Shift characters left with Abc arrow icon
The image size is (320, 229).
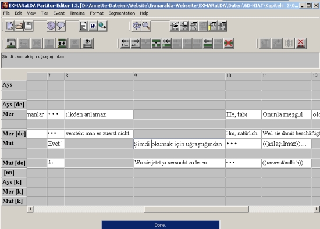coord(125,43)
